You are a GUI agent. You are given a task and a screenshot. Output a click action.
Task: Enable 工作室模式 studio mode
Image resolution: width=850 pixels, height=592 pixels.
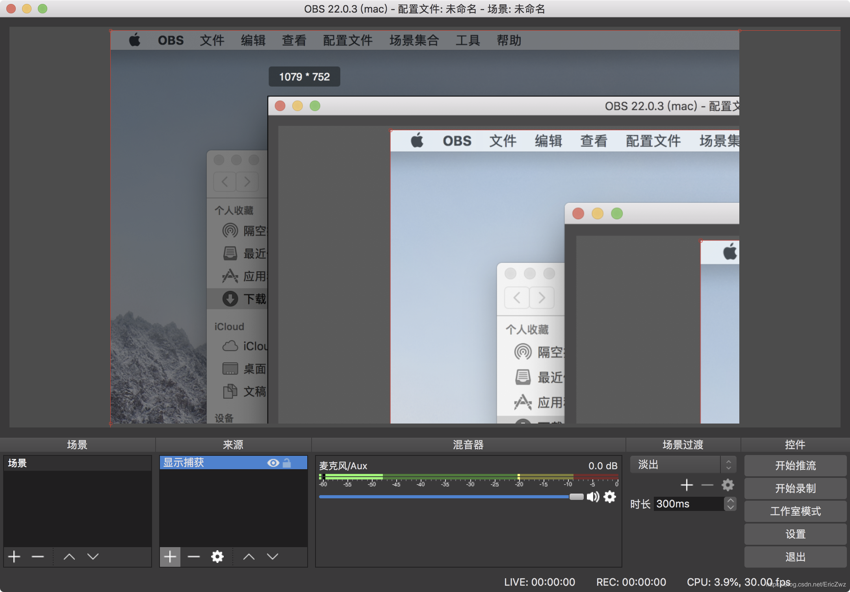pyautogui.click(x=795, y=511)
